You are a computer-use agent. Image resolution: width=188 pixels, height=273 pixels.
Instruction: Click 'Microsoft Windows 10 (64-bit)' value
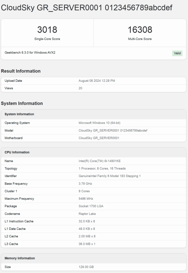pos(99,123)
